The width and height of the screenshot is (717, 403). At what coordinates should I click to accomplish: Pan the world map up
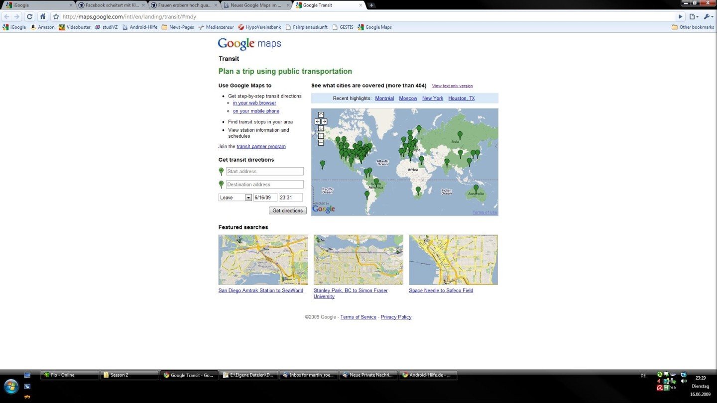point(321,115)
